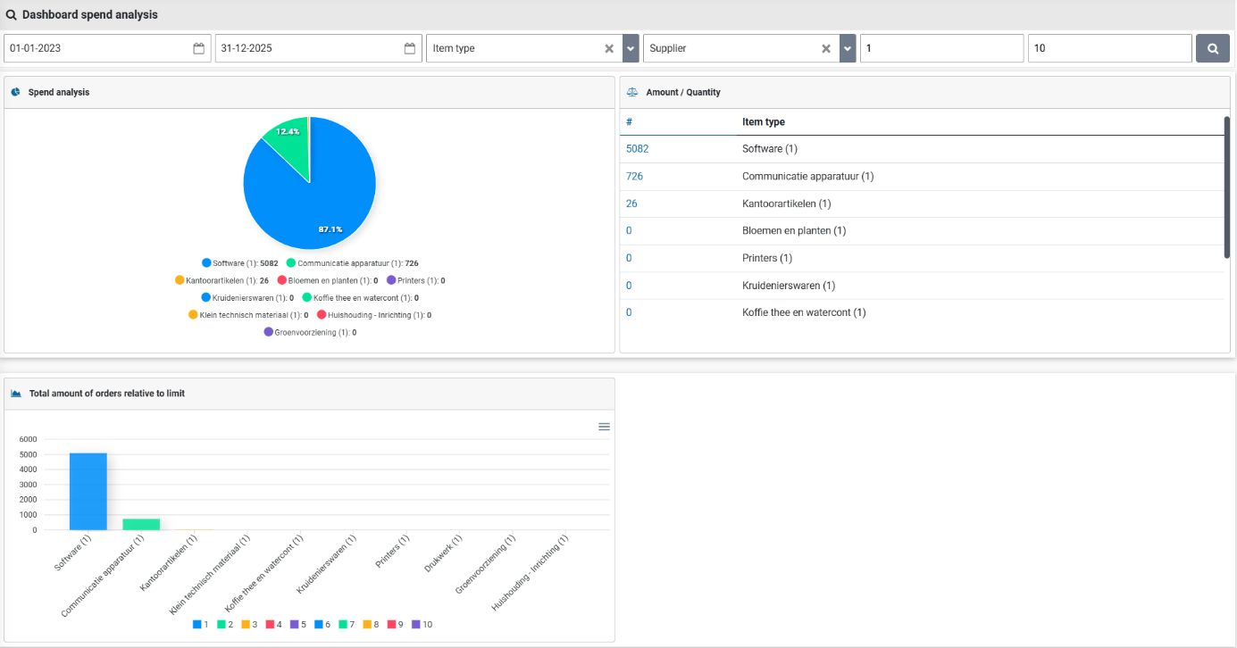Expand the Item type dropdown arrow
The height and width of the screenshot is (648, 1237).
click(631, 48)
